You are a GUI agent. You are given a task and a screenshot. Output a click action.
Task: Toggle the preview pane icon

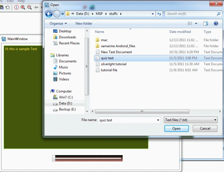point(206,23)
